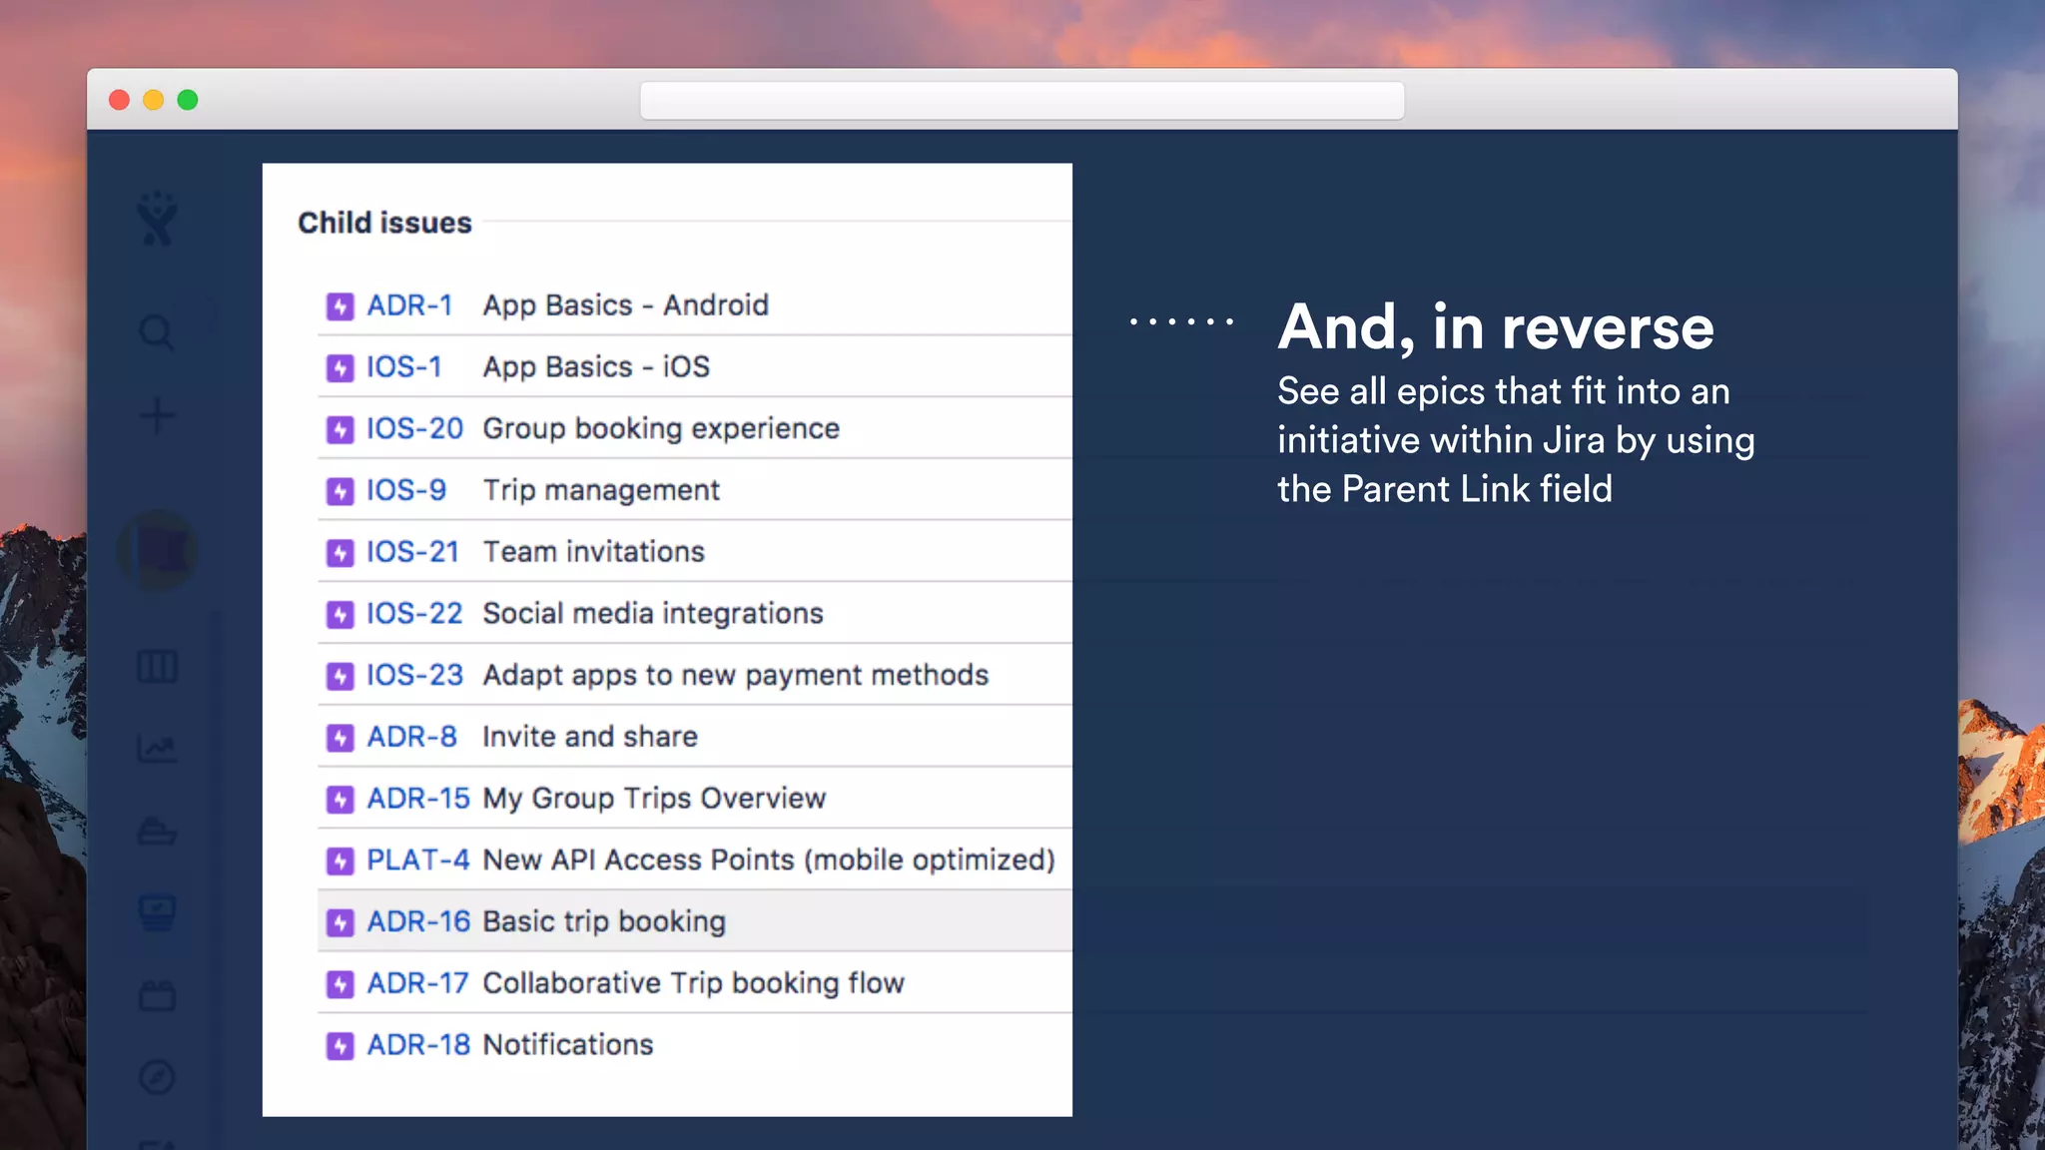Click the sidebar plus create icon
Screen dimensions: 2045x1150
(157, 416)
